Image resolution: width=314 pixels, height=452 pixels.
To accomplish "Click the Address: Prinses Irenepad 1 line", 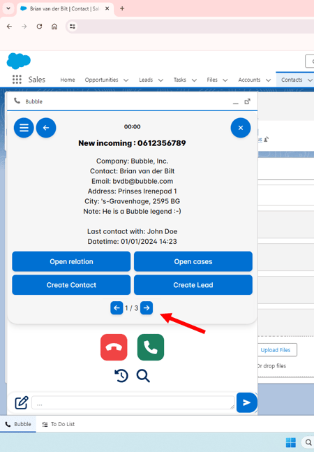I will 132,191.
